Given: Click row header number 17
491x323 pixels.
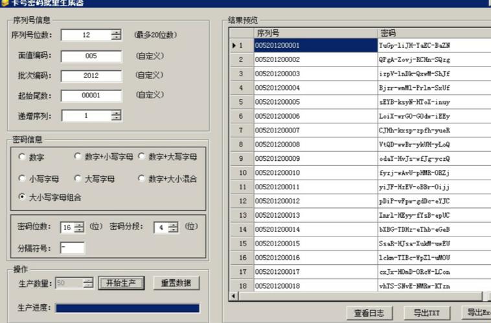Looking at the screenshot, I should tap(242, 272).
